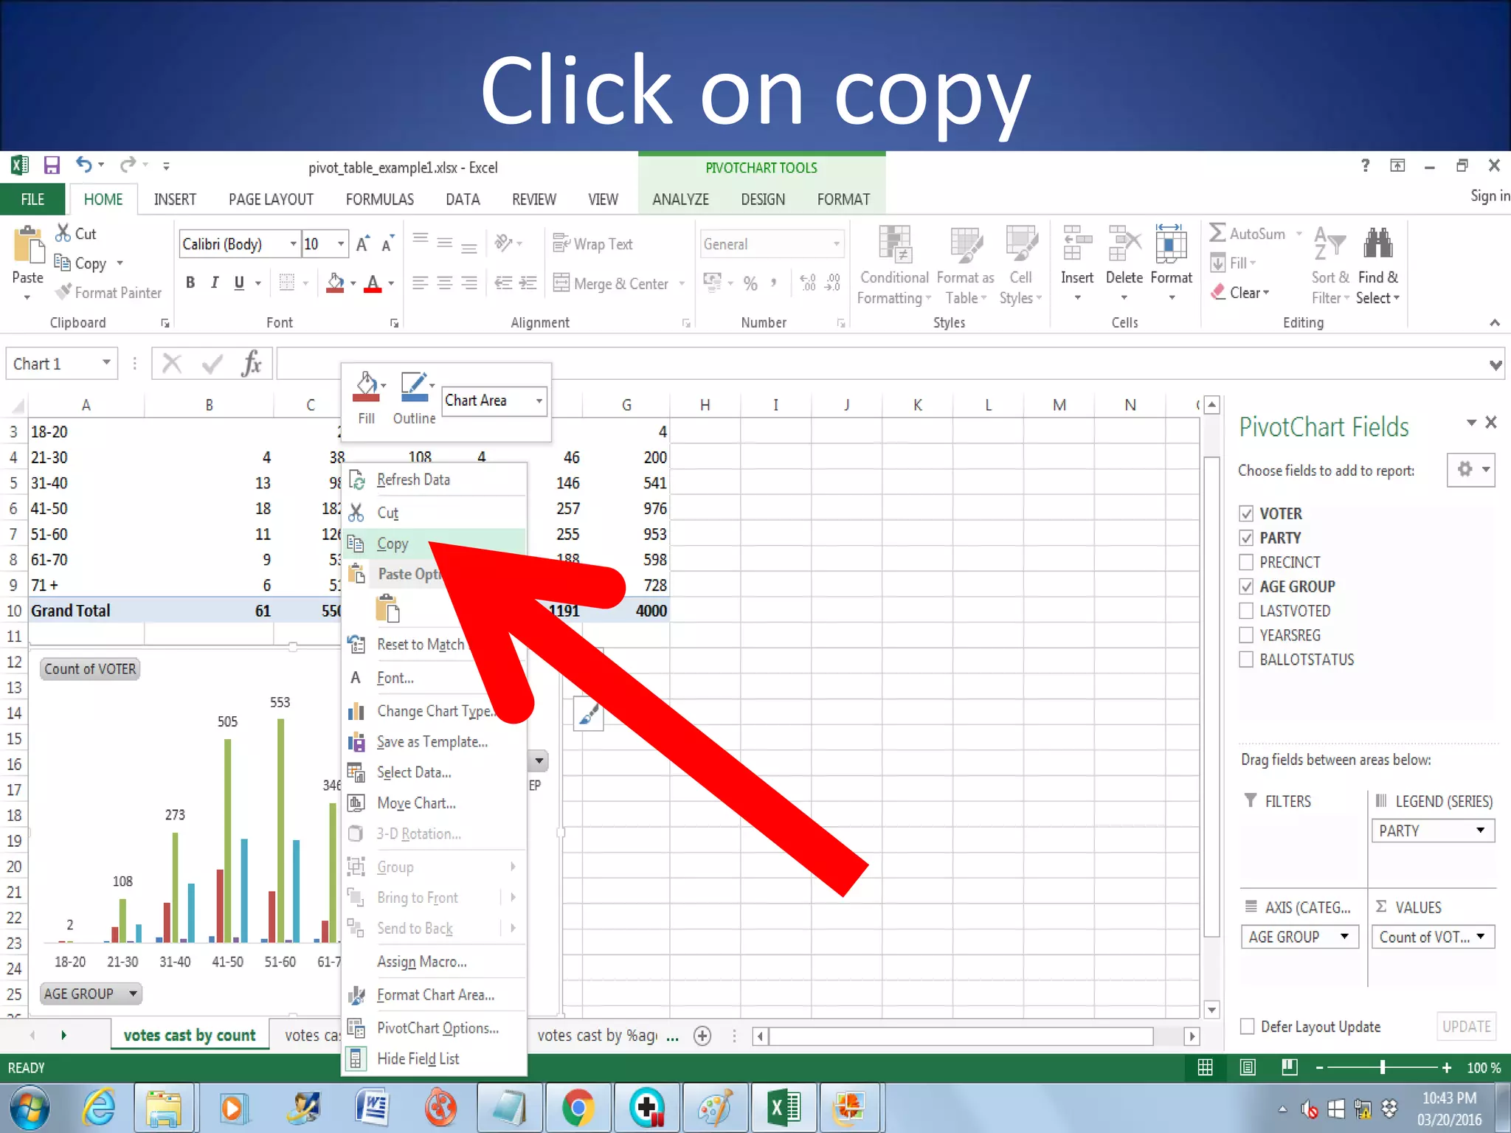Open Google Chrome from the taskbar
The image size is (1511, 1133).
[x=578, y=1108]
